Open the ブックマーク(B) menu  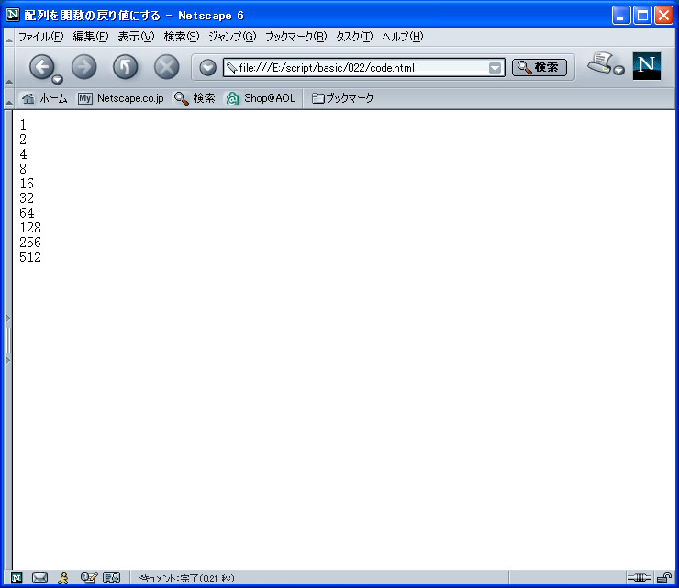[296, 37]
